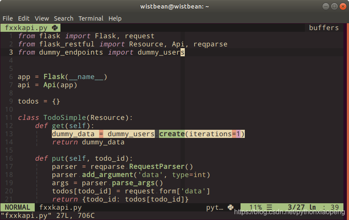349x220 pixels.
Task: Open the View menu
Action: [42, 18]
